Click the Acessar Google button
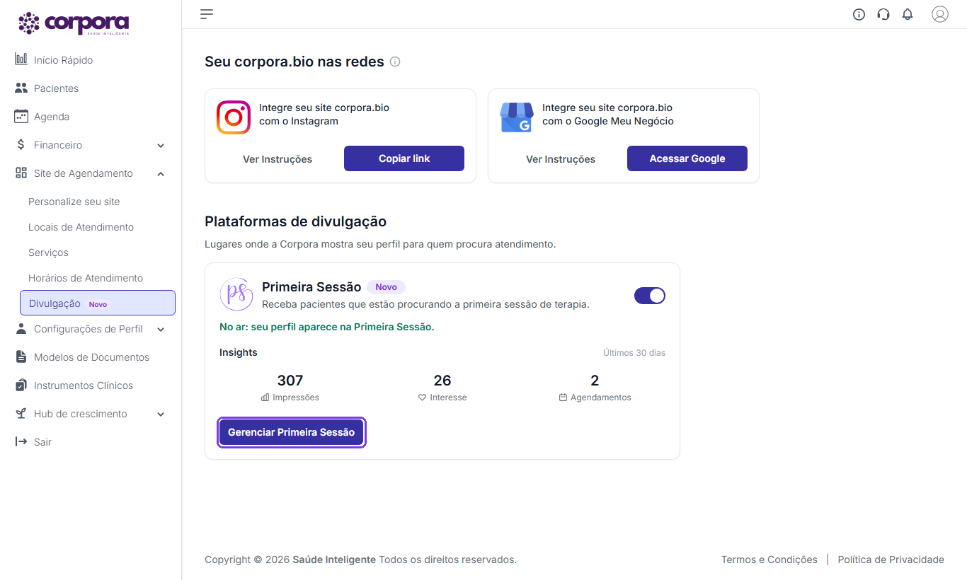 [687, 158]
